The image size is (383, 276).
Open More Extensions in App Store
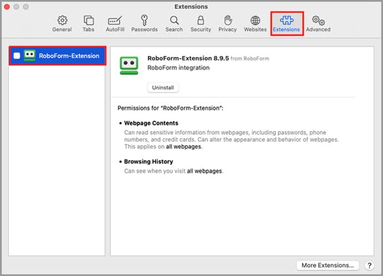click(x=327, y=265)
